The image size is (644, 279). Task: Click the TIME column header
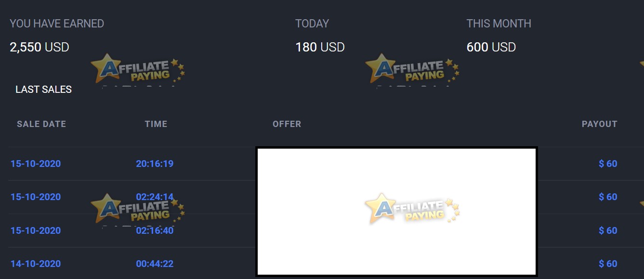tap(156, 124)
